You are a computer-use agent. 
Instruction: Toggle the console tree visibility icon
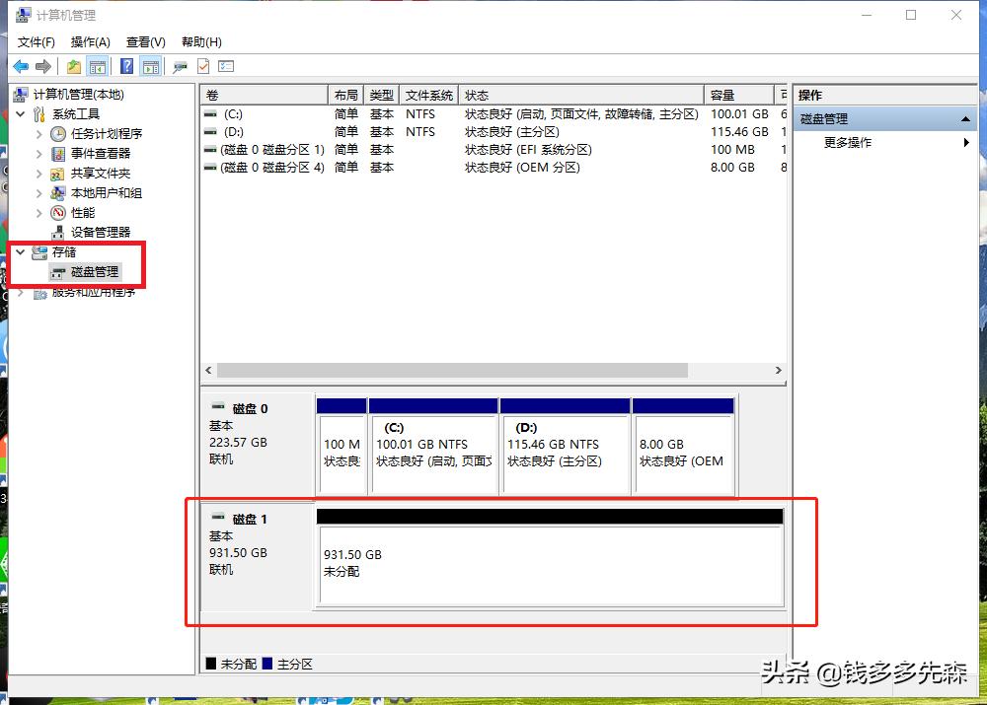point(98,66)
